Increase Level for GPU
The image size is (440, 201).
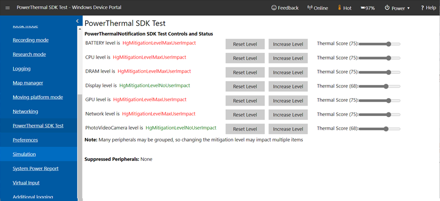click(x=288, y=101)
